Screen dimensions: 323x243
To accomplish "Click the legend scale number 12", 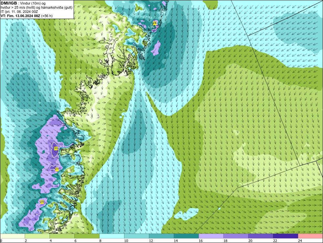I will click(x=151, y=241).
